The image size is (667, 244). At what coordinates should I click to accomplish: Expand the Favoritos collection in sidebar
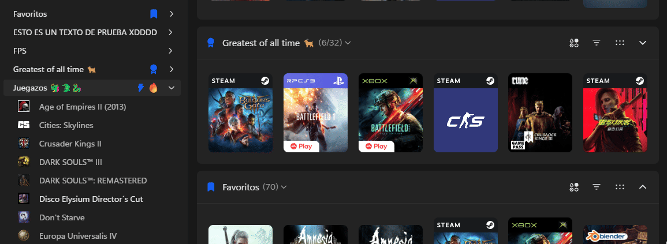click(x=171, y=14)
